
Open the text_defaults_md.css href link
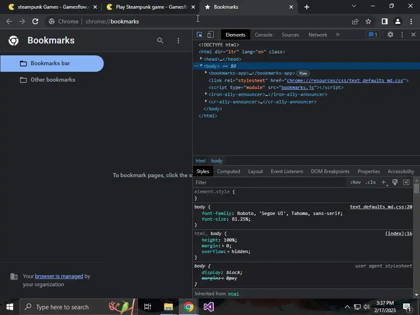(x=345, y=80)
